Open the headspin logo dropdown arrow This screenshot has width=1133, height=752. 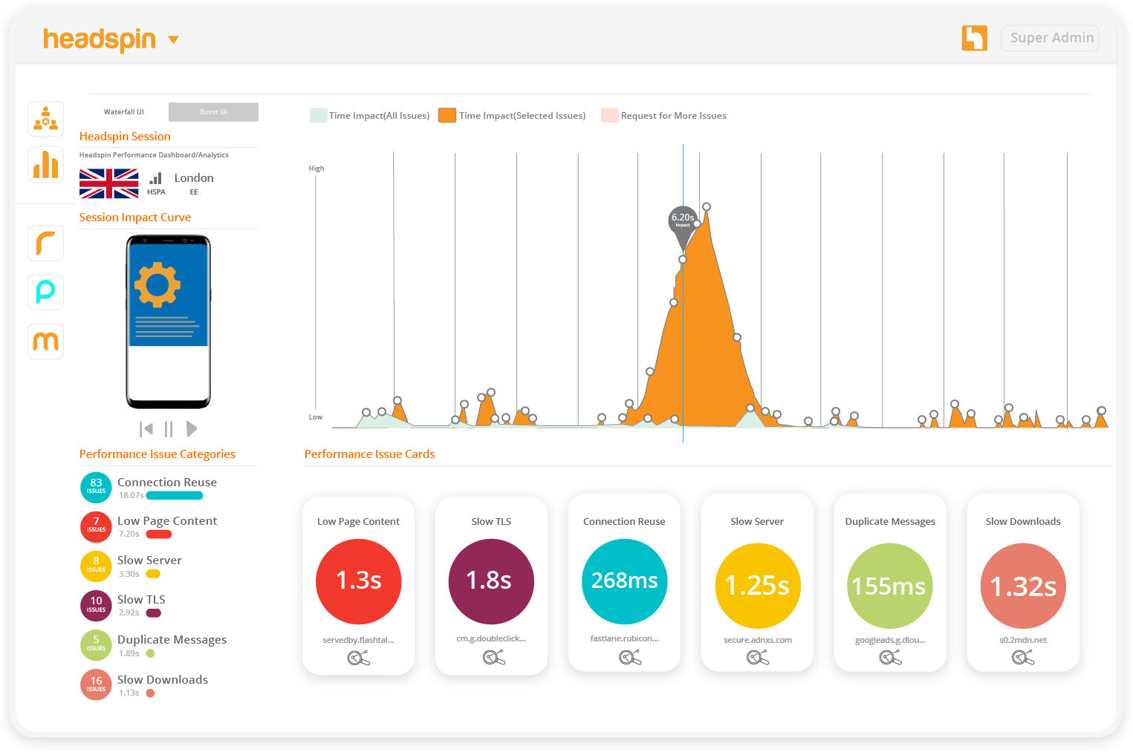point(174,40)
